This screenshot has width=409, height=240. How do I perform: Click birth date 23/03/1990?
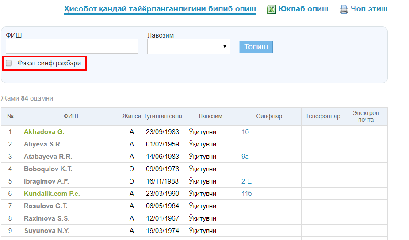point(162,194)
